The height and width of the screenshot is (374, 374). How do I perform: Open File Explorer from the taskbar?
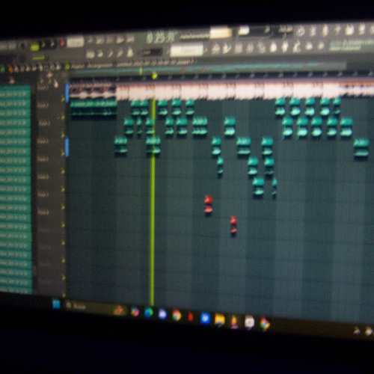point(220,319)
